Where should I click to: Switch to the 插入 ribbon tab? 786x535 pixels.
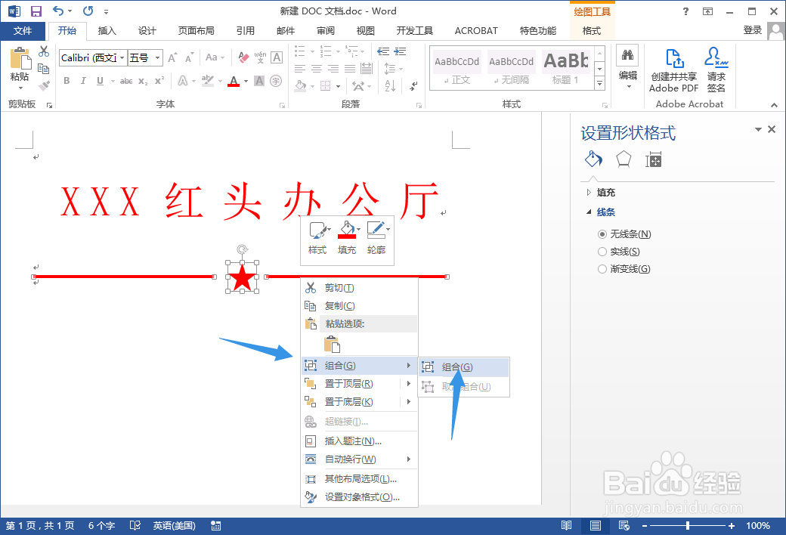coord(106,31)
